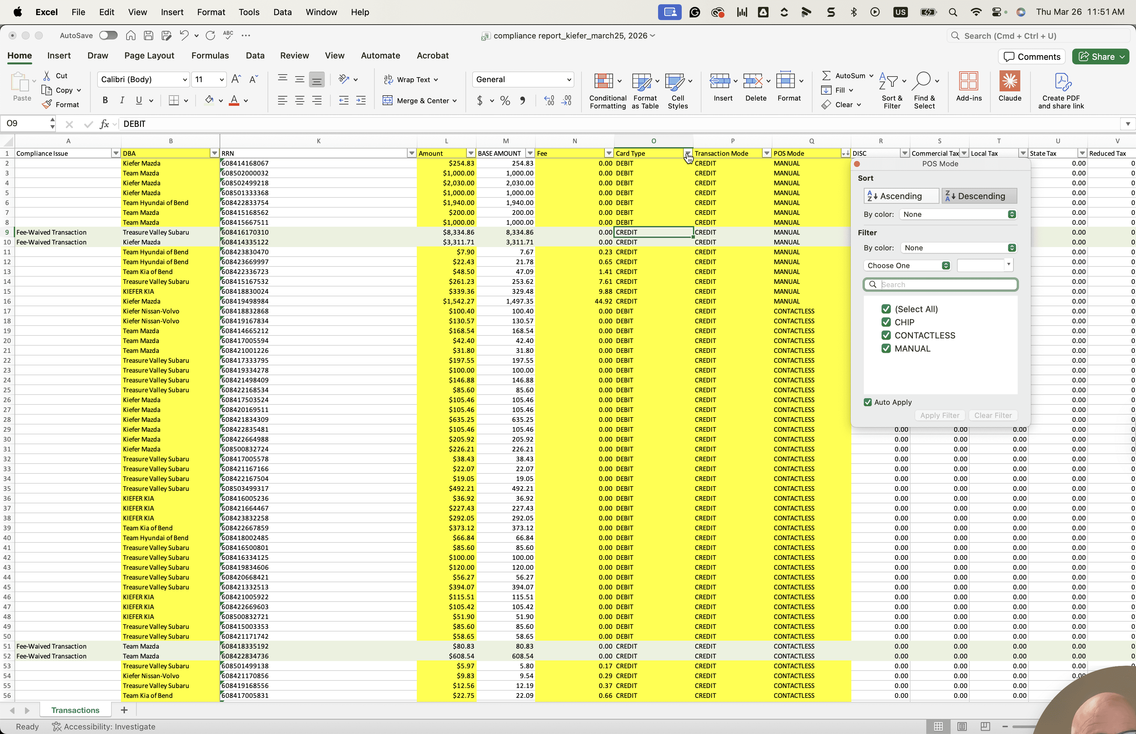Click the Accounting currency format icon

(480, 101)
